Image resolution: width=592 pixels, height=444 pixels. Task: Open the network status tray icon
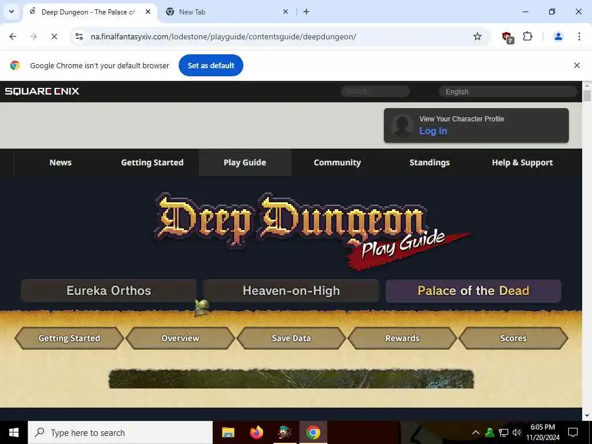[x=504, y=432]
